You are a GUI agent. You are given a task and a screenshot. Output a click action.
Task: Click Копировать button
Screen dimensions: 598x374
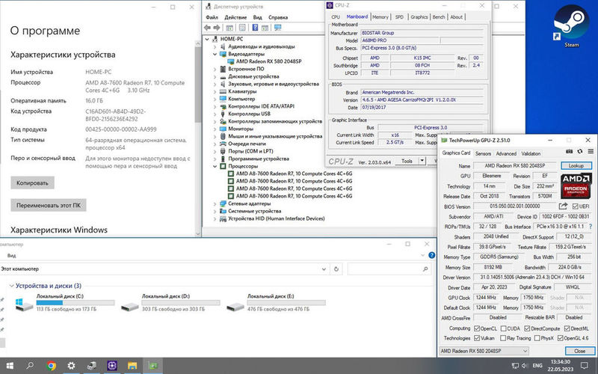[32, 183]
